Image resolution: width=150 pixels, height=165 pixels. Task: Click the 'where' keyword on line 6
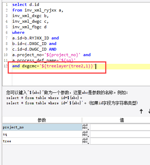[x=18, y=32]
